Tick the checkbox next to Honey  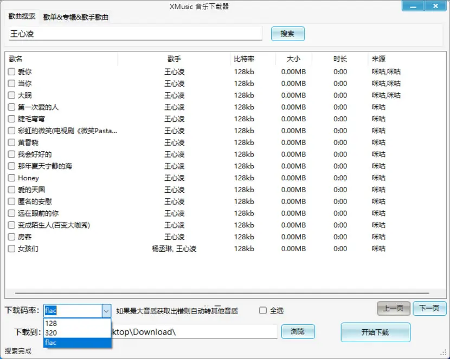[x=11, y=178]
